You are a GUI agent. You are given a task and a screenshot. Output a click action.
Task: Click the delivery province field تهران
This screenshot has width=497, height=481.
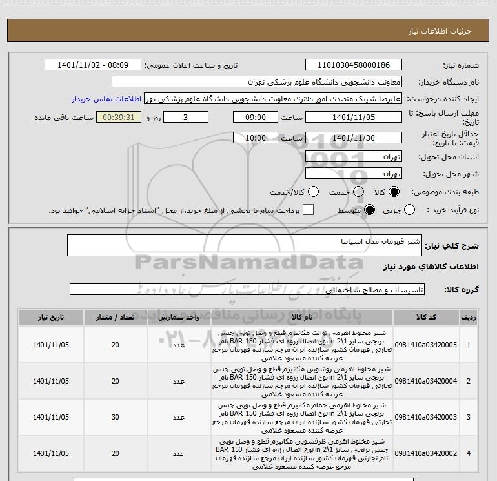point(354,157)
